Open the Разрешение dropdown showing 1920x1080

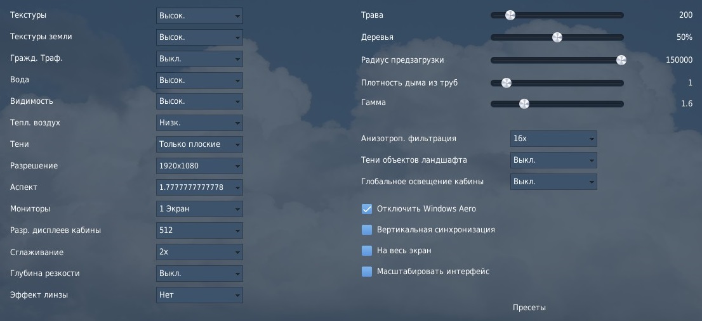(199, 166)
